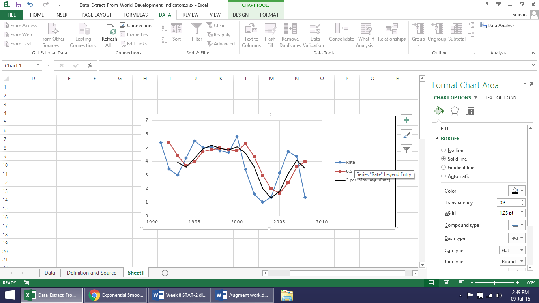Open Chart Styles paintbrush button
Viewport: 539px width, 303px height.
pos(406,135)
